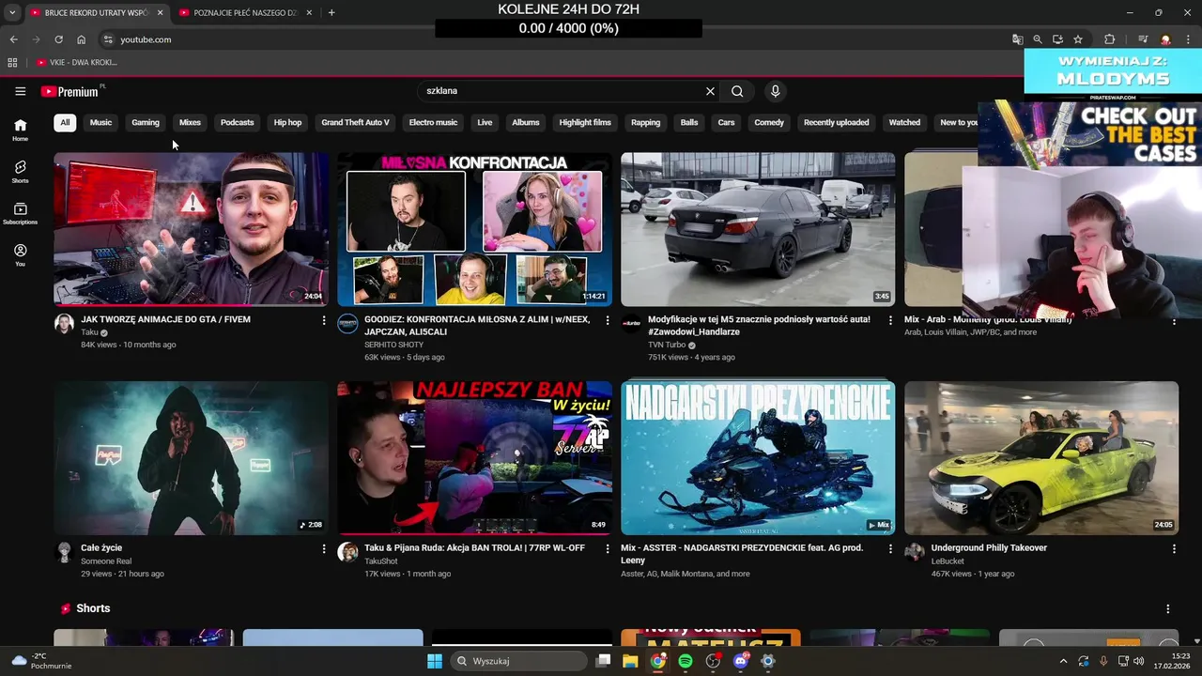Image resolution: width=1202 pixels, height=676 pixels.
Task: Open the YouTube hamburger guide menu
Action: click(x=20, y=91)
